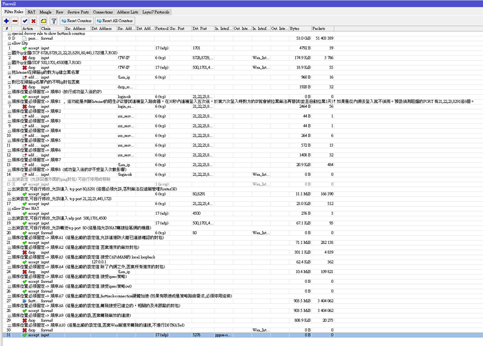The image size is (483, 346).
Task: Click drop icon on rule 30
Action: click(x=24, y=330)
